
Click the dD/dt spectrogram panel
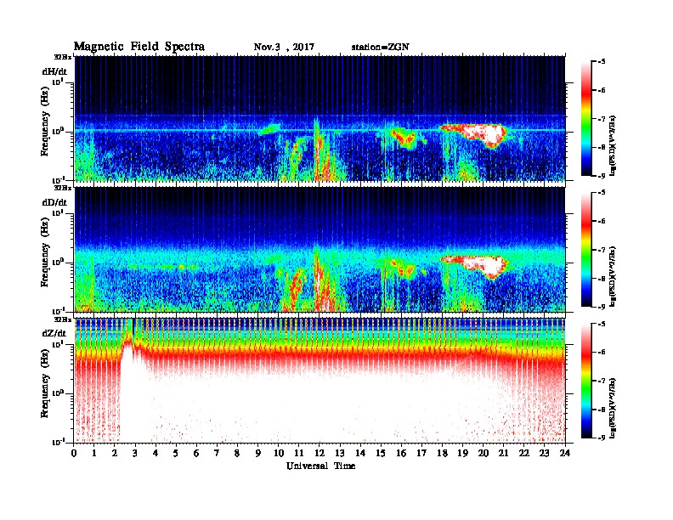(x=320, y=249)
